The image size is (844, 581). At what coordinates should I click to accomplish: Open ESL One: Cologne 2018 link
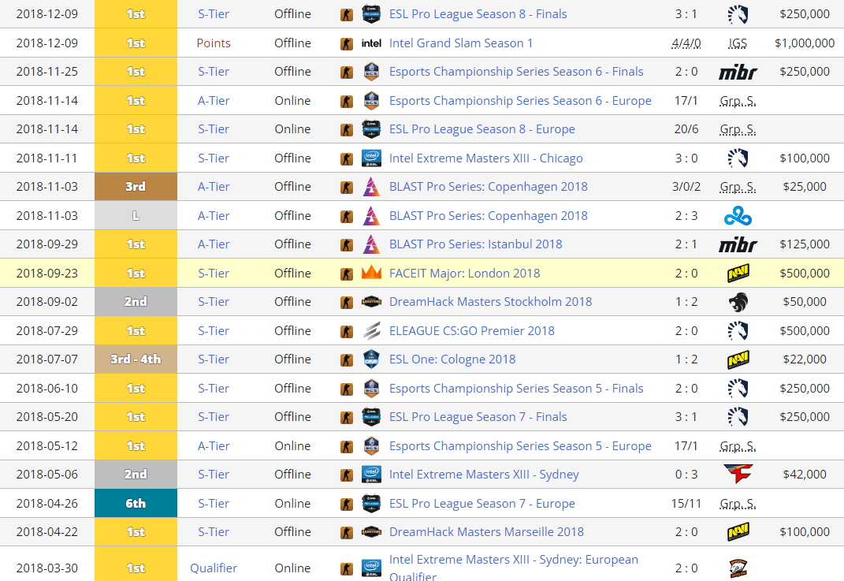(452, 359)
